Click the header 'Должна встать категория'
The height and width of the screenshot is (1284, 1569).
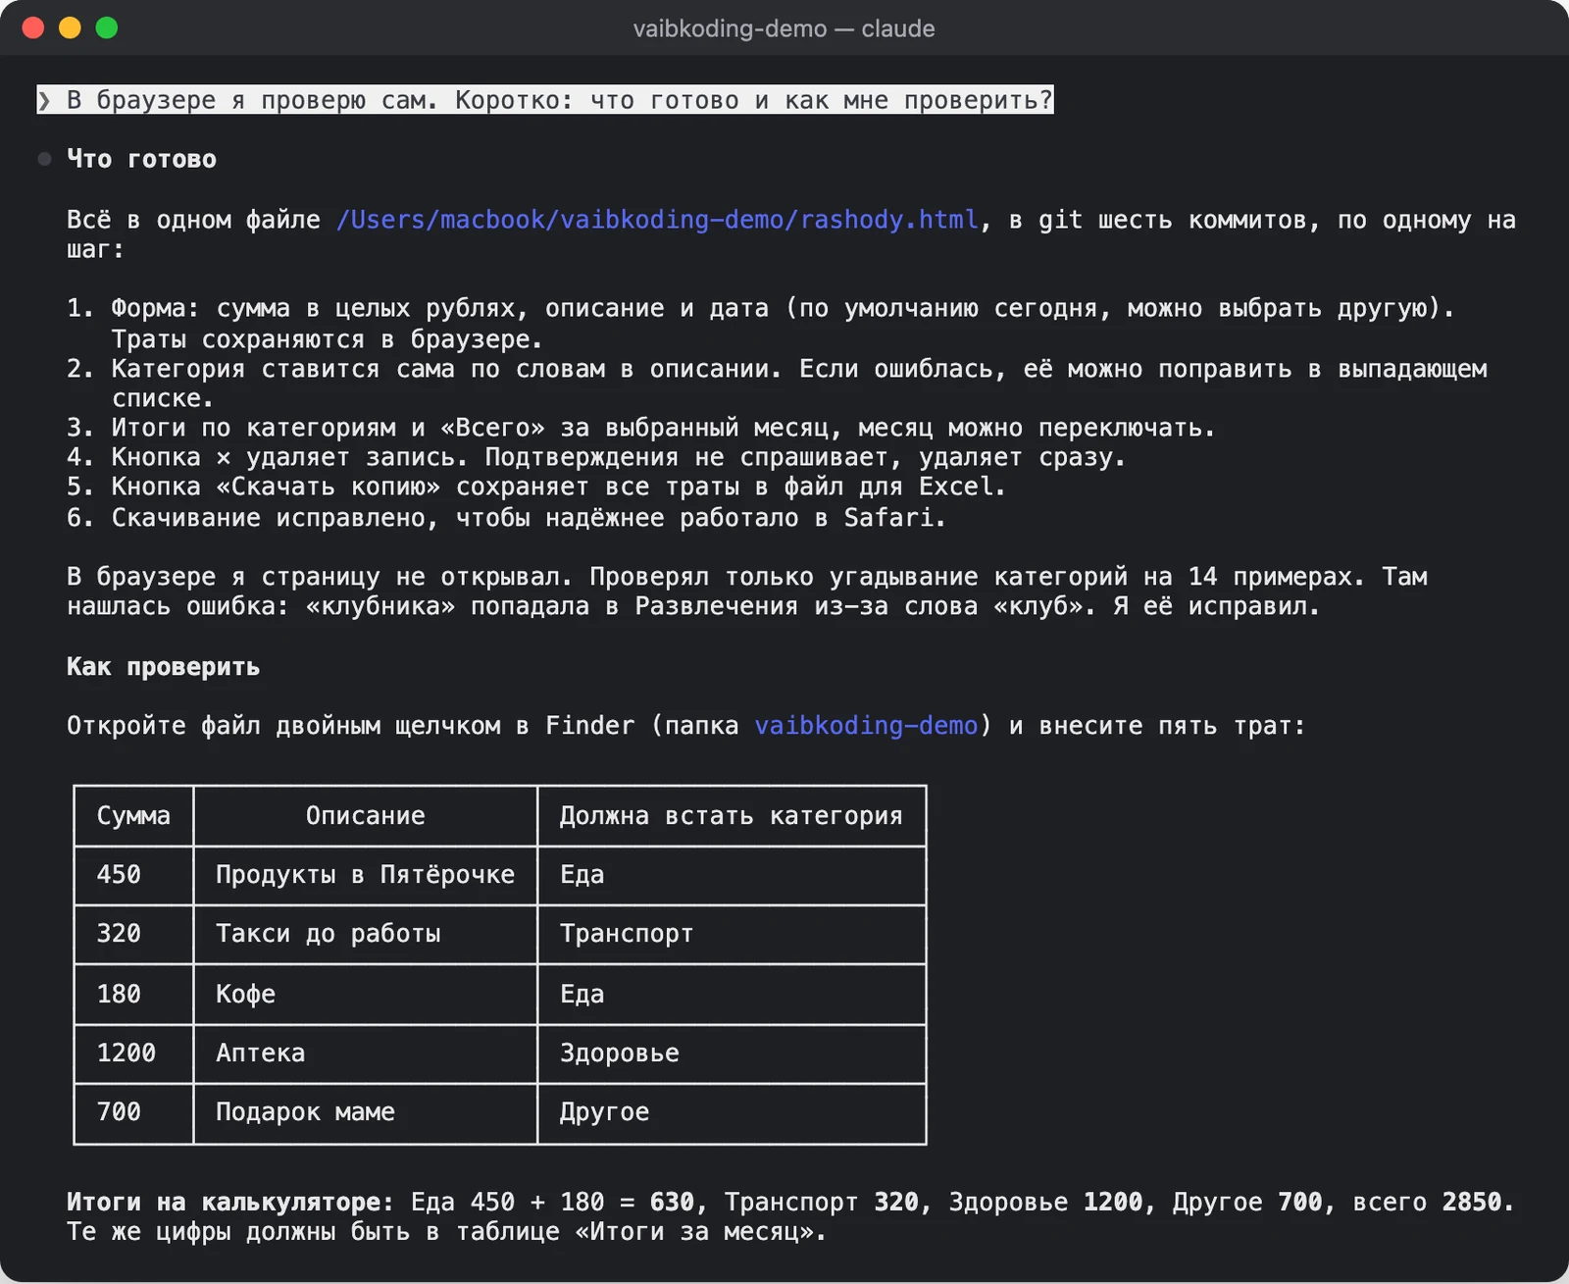(x=731, y=816)
